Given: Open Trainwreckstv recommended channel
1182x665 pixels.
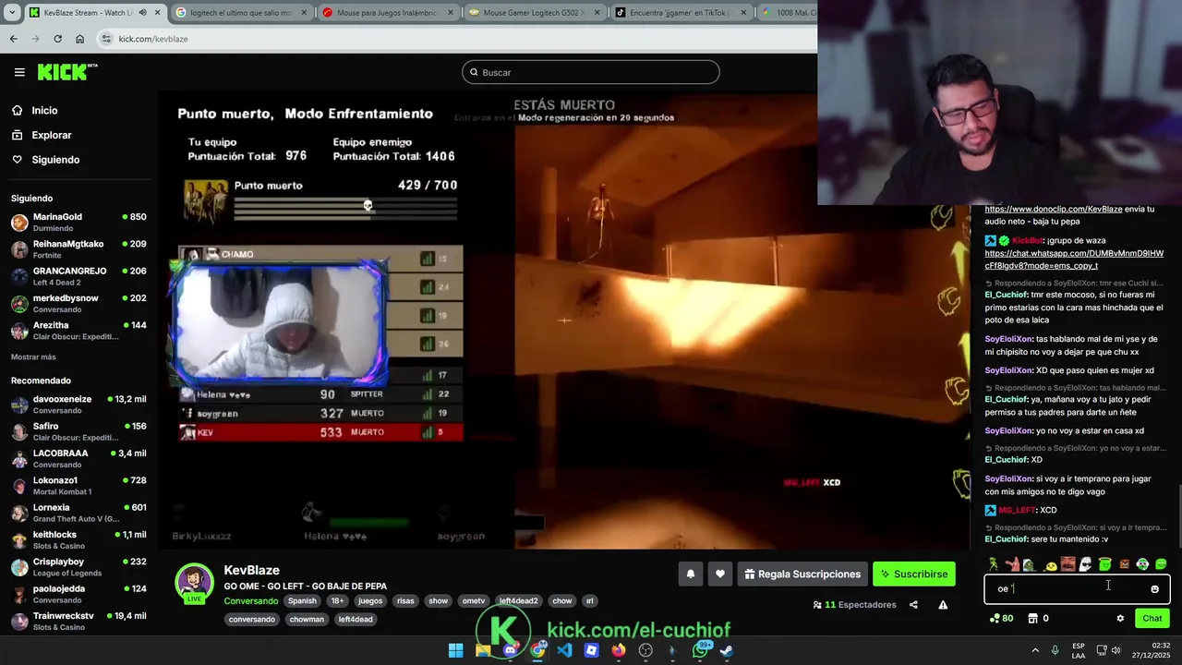Looking at the screenshot, I should click(x=78, y=621).
